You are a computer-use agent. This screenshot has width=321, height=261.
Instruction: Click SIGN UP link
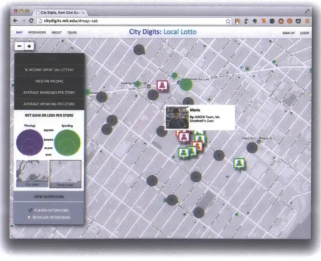[x=288, y=33]
